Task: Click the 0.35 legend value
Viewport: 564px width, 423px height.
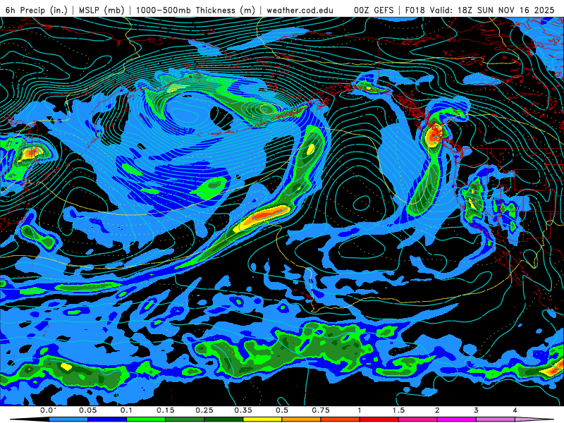Action: (x=243, y=410)
